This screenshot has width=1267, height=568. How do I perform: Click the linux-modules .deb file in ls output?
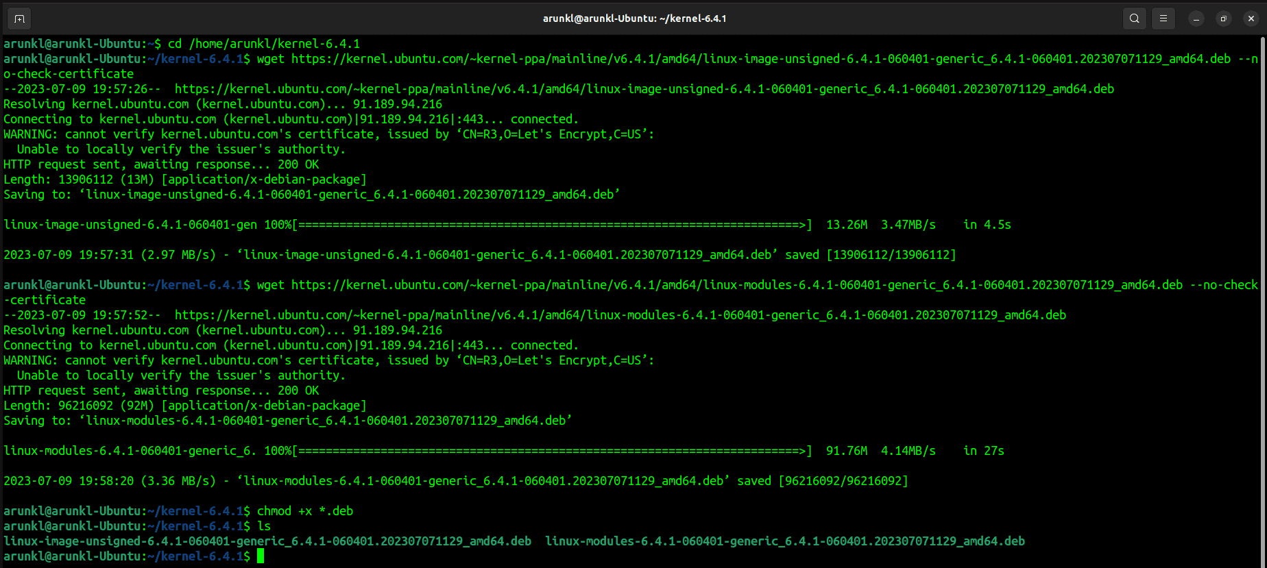coord(785,541)
